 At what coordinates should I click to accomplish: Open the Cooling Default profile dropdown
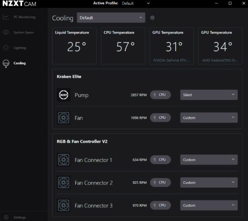[x=111, y=17]
